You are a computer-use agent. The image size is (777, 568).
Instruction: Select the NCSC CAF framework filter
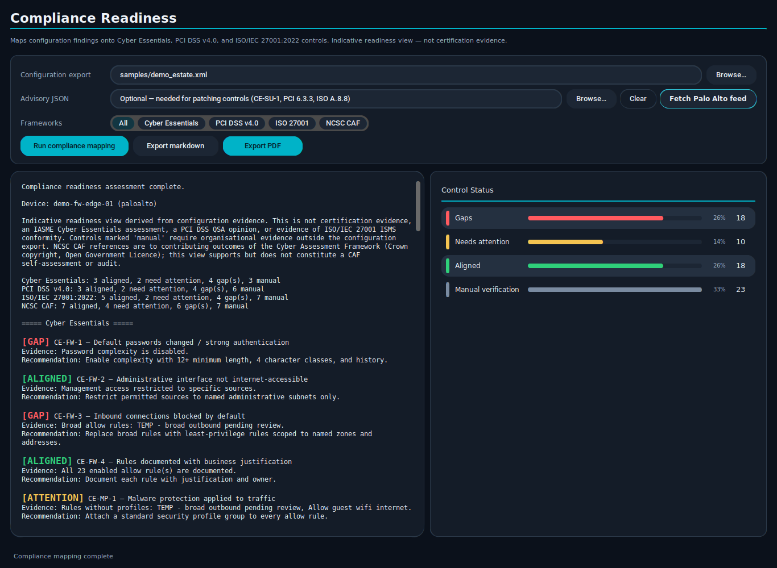343,123
